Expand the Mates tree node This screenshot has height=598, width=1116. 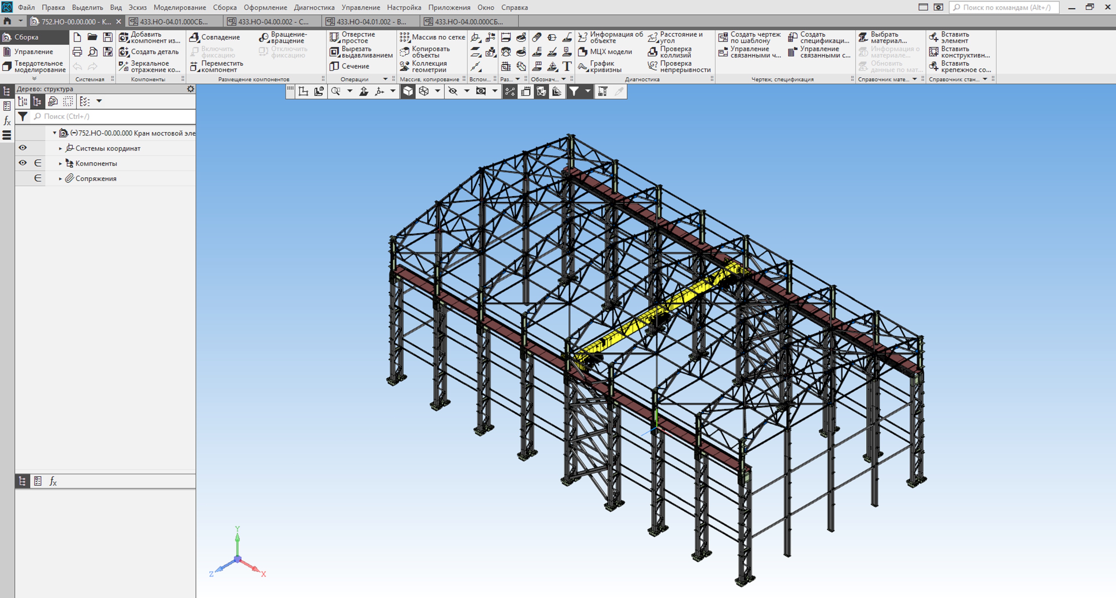pos(60,179)
